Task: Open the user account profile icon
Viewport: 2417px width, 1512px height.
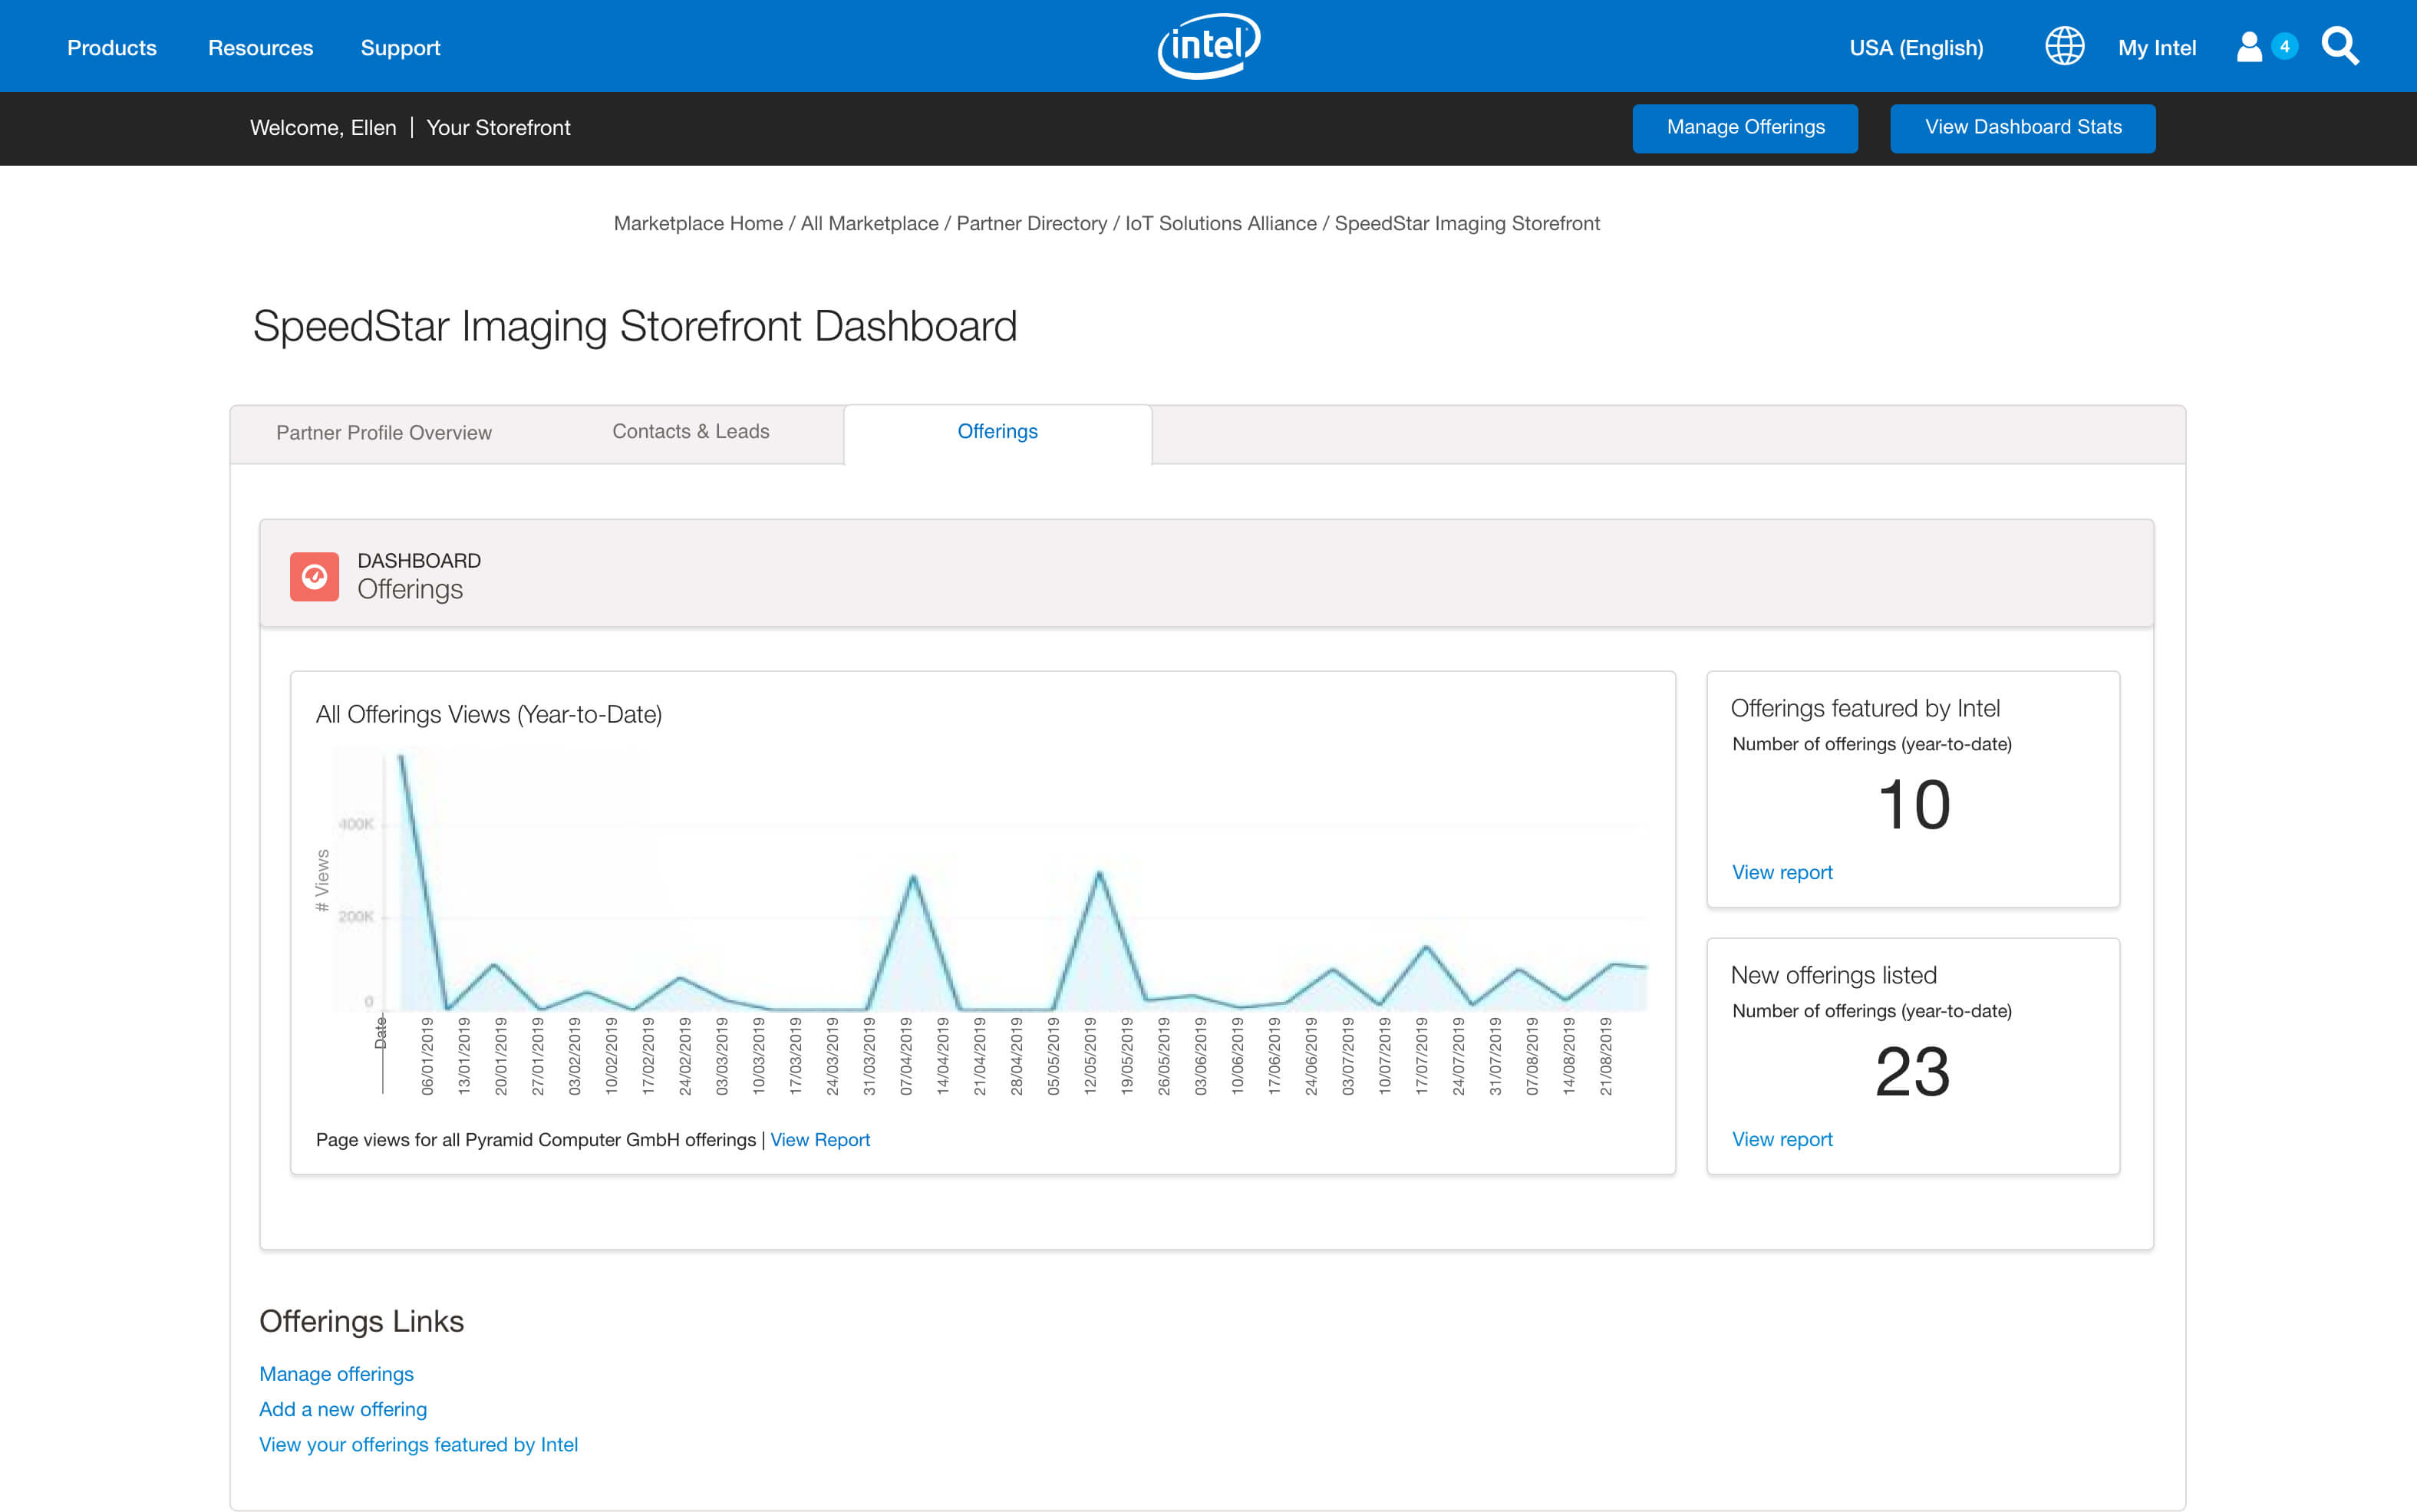Action: 2249,47
